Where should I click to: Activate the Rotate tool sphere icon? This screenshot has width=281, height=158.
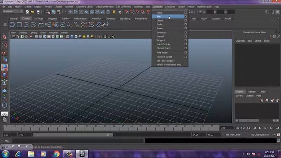[x=4, y=67]
